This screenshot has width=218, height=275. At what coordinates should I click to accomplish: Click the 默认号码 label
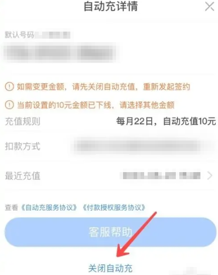(x=19, y=35)
